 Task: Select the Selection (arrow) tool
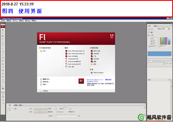coord(3,30)
